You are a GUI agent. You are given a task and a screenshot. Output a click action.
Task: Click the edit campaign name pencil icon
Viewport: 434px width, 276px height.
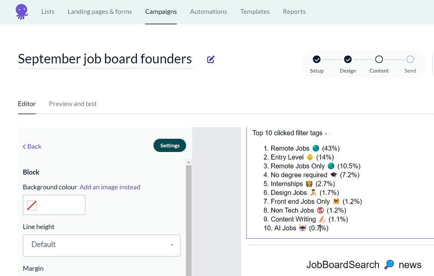point(211,59)
